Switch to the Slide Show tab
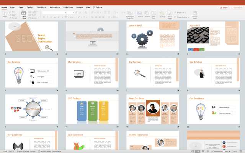 click(69, 7)
